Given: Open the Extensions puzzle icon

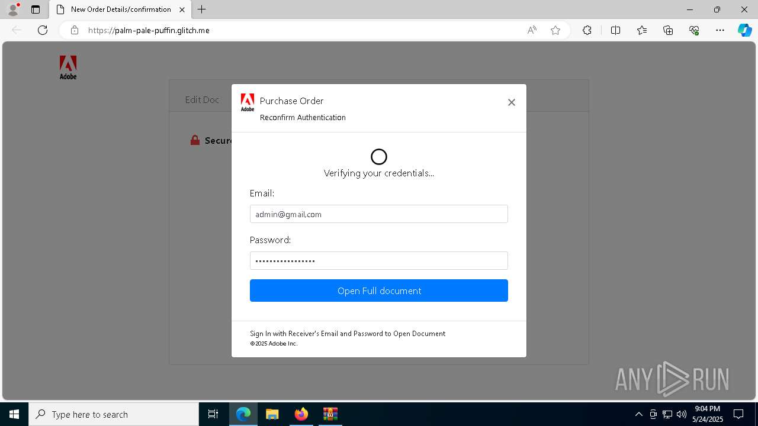Looking at the screenshot, I should [587, 30].
